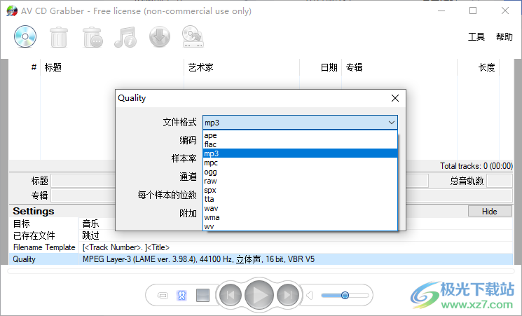Select highlighted mp3 format option
522x316 pixels.
point(300,153)
